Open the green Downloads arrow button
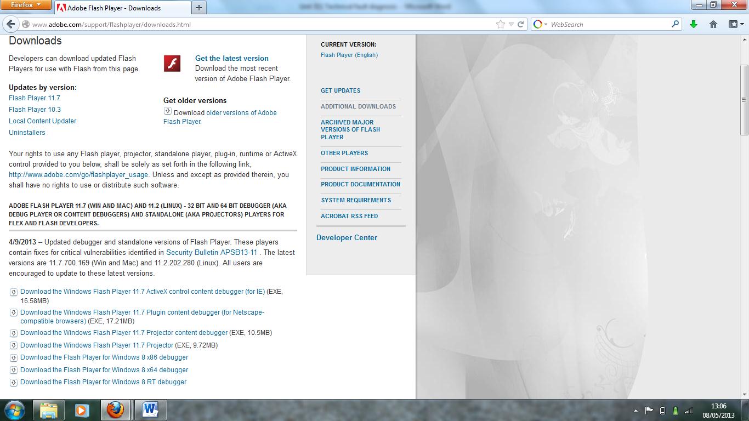Screen dimensions: 749x421 [x=694, y=24]
